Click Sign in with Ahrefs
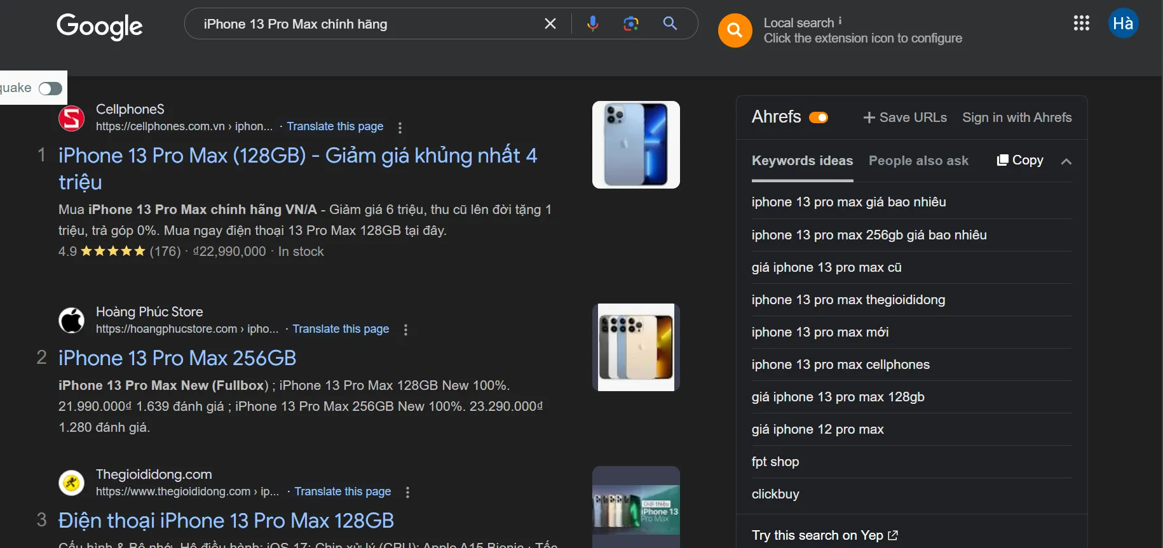The image size is (1163, 548). [x=1017, y=117]
